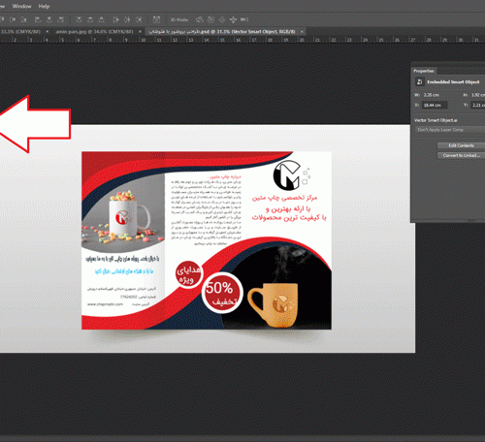Click the H height value in Properties

pyautogui.click(x=478, y=95)
